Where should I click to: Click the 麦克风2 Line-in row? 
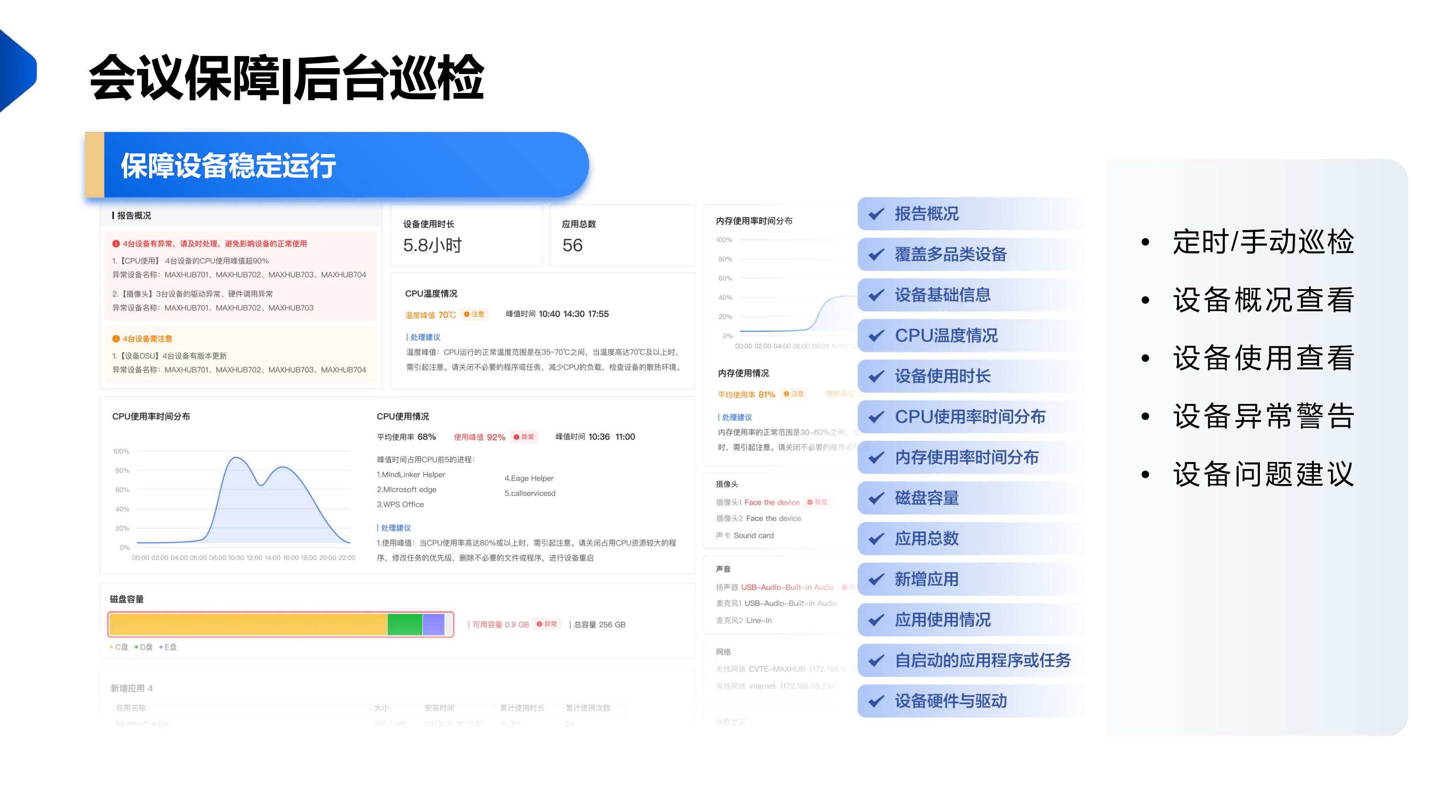click(744, 621)
